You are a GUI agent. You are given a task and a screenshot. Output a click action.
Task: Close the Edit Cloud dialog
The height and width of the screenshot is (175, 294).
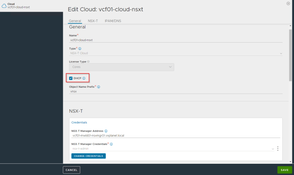pos(288,3)
